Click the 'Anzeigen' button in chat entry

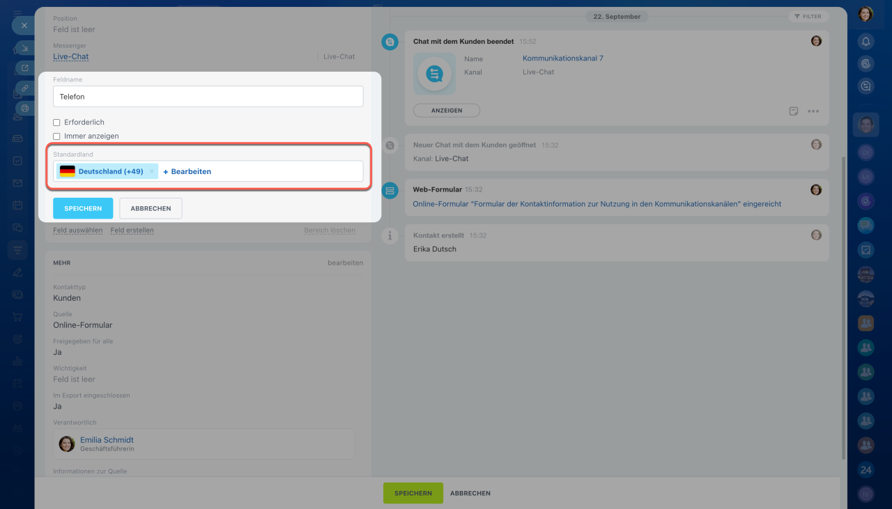coord(447,111)
